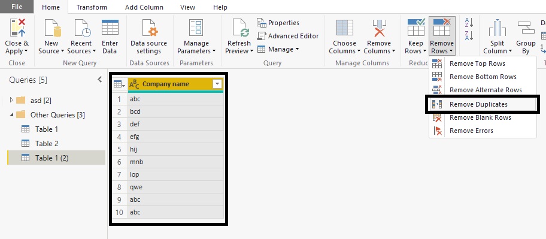Click the Manage Parameters icon

click(x=196, y=28)
